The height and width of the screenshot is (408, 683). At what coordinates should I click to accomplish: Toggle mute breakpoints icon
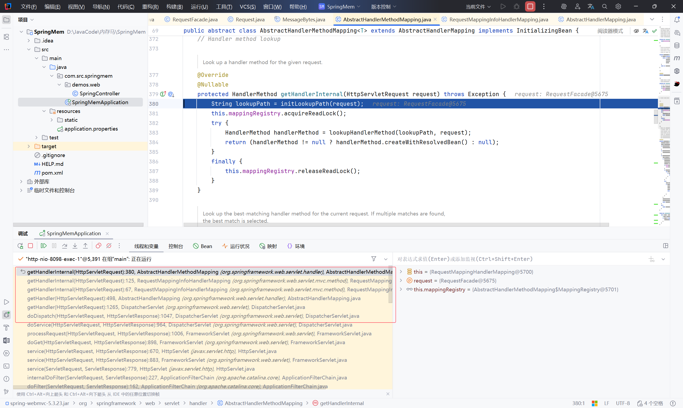(109, 246)
